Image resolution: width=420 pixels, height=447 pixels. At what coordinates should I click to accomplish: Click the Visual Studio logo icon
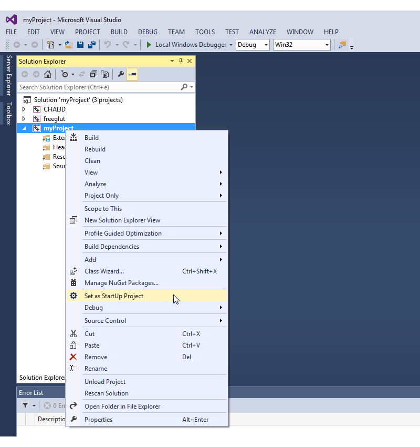[x=12, y=19]
